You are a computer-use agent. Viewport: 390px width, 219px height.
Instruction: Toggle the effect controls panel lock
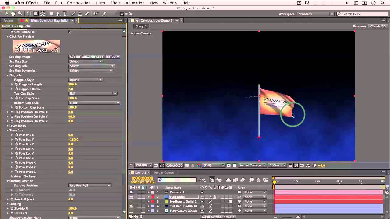coord(26,21)
